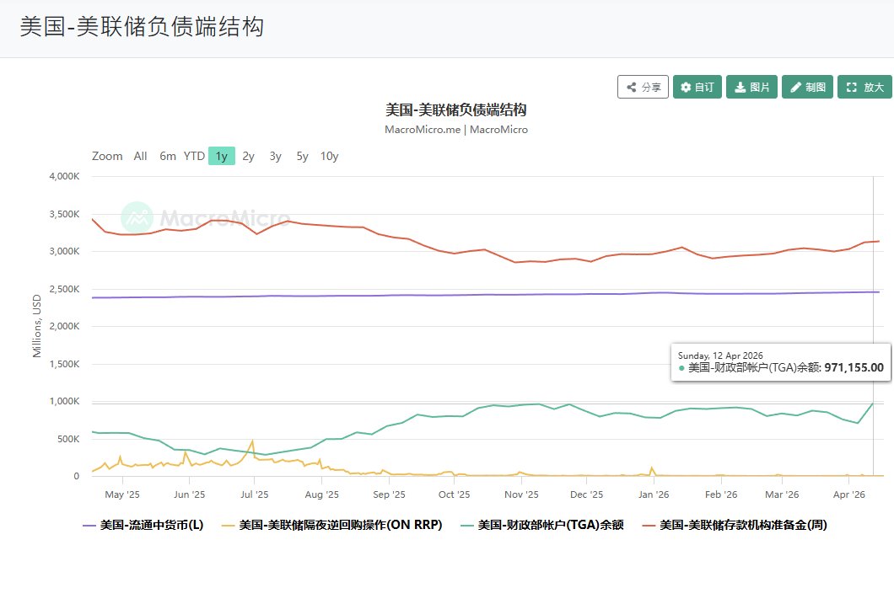Choose the 3y zoom option
This screenshot has height=604, width=894.
coord(275,156)
